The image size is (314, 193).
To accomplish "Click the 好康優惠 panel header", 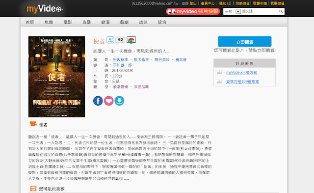I will pos(244,63).
